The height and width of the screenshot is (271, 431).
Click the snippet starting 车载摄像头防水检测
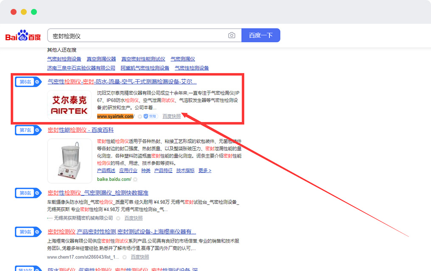(x=143, y=206)
